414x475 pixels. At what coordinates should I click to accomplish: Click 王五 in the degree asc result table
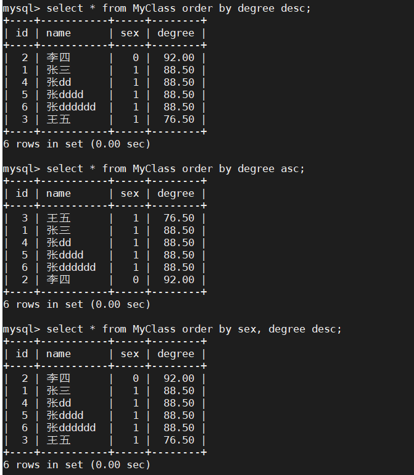coord(59,218)
